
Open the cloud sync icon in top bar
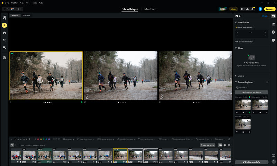pyautogui.click(x=247, y=9)
